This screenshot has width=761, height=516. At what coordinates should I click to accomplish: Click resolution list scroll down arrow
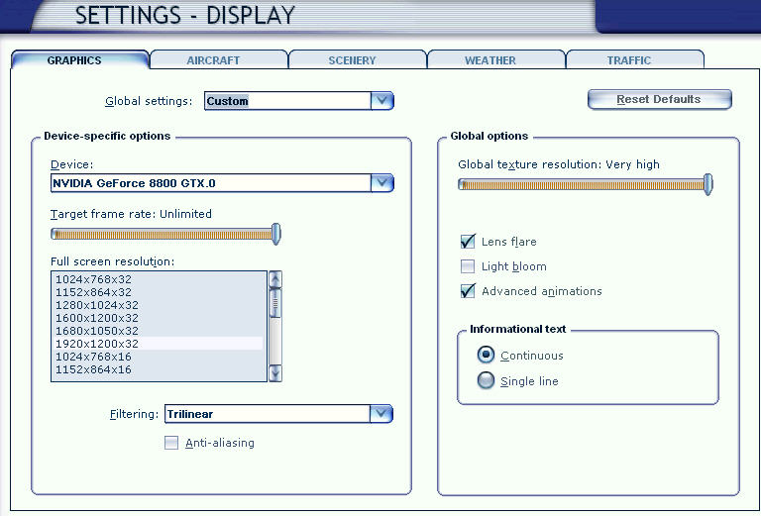pyautogui.click(x=275, y=373)
